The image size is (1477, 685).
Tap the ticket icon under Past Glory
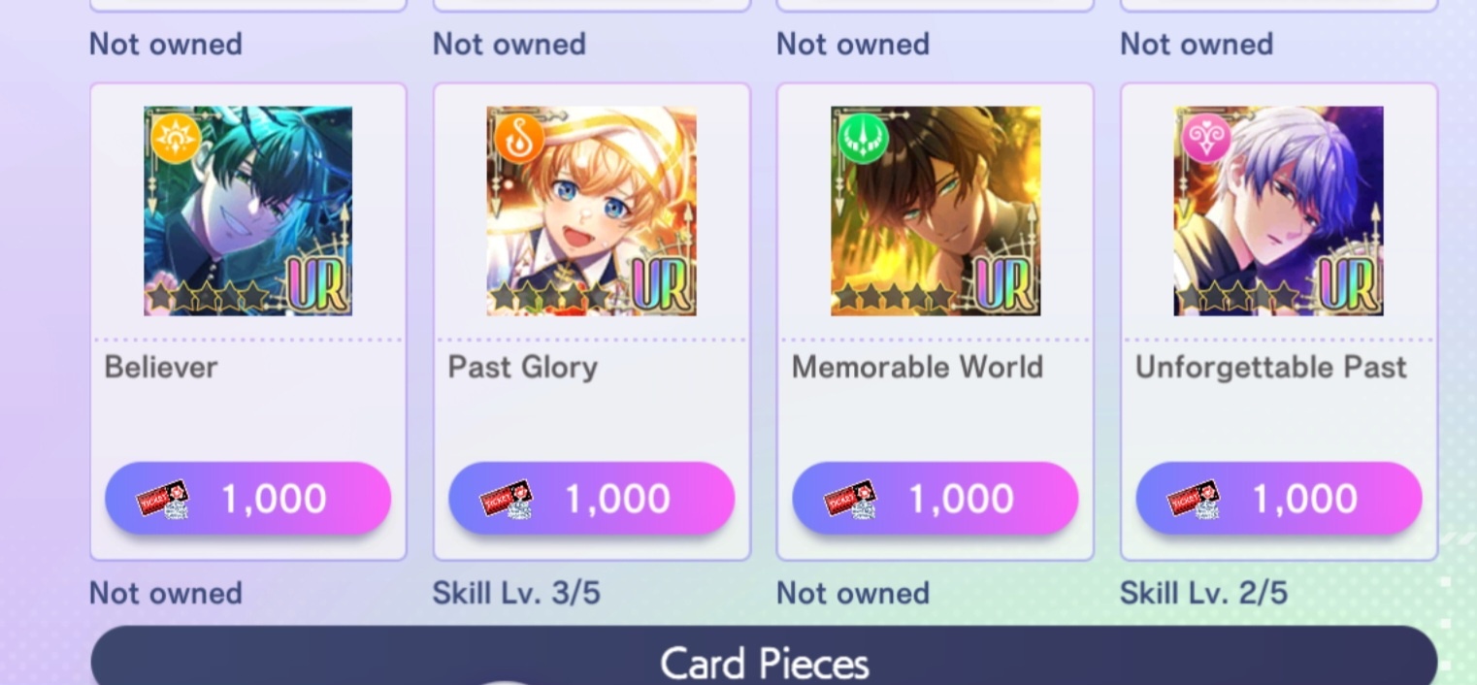coord(507,499)
